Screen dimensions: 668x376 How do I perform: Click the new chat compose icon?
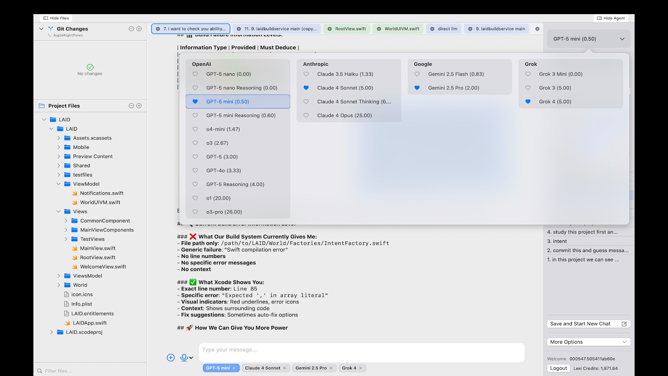[x=624, y=324]
